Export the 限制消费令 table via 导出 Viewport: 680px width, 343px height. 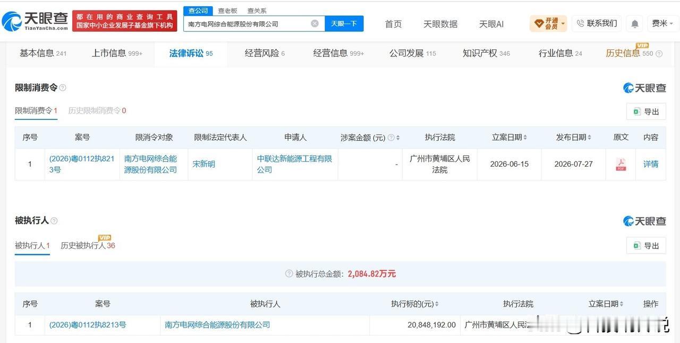646,112
